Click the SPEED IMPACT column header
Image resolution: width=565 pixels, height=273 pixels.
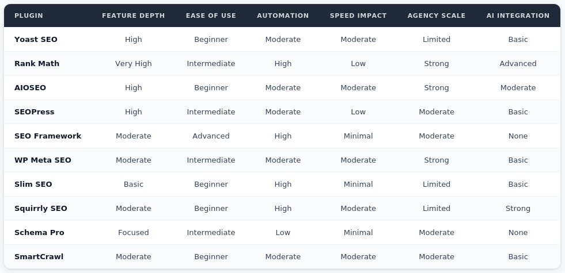358,16
